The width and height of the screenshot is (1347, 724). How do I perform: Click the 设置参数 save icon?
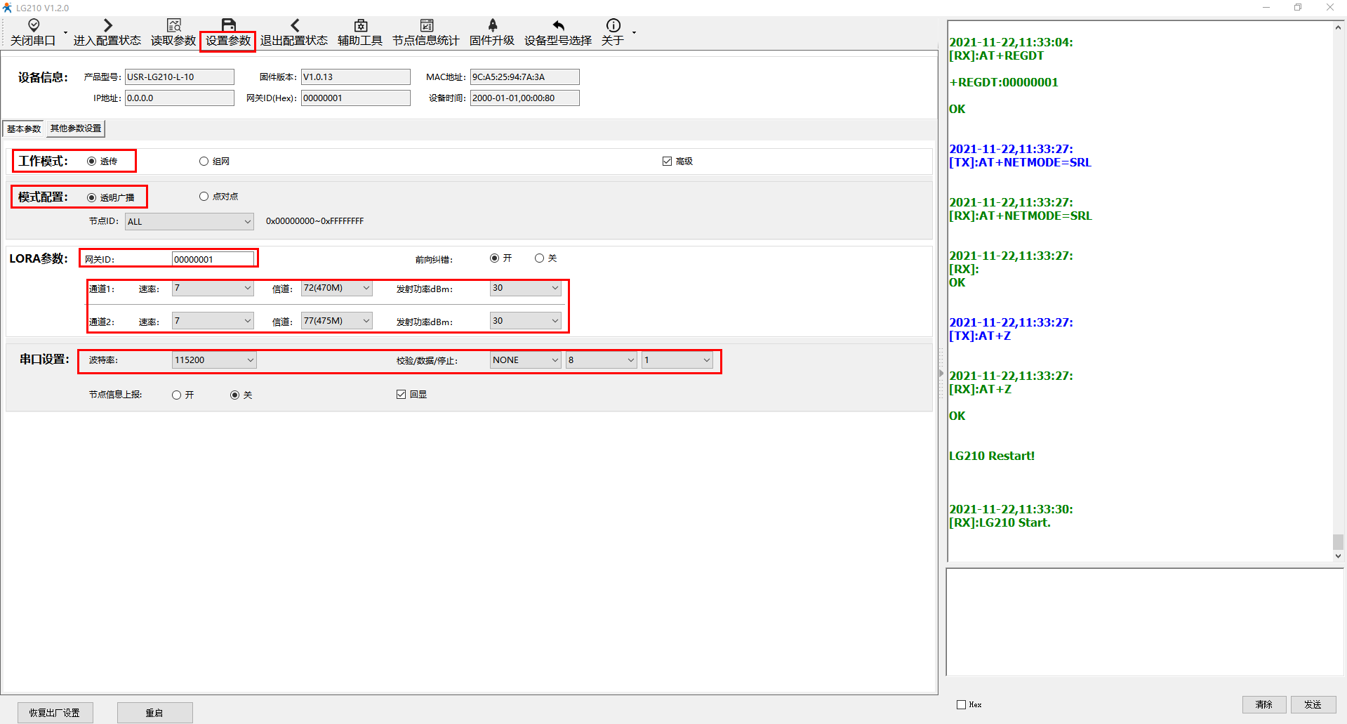coord(228,26)
